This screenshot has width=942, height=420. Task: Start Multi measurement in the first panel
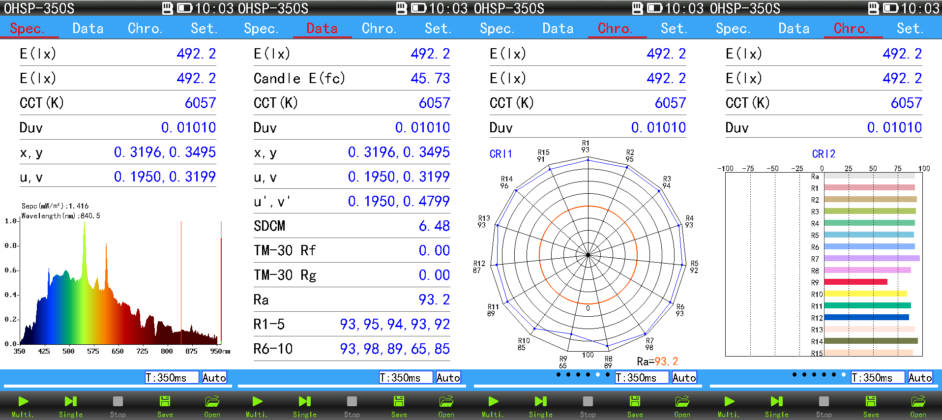point(23,406)
